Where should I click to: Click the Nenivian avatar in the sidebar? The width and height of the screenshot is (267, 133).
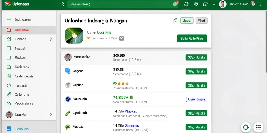point(9,115)
